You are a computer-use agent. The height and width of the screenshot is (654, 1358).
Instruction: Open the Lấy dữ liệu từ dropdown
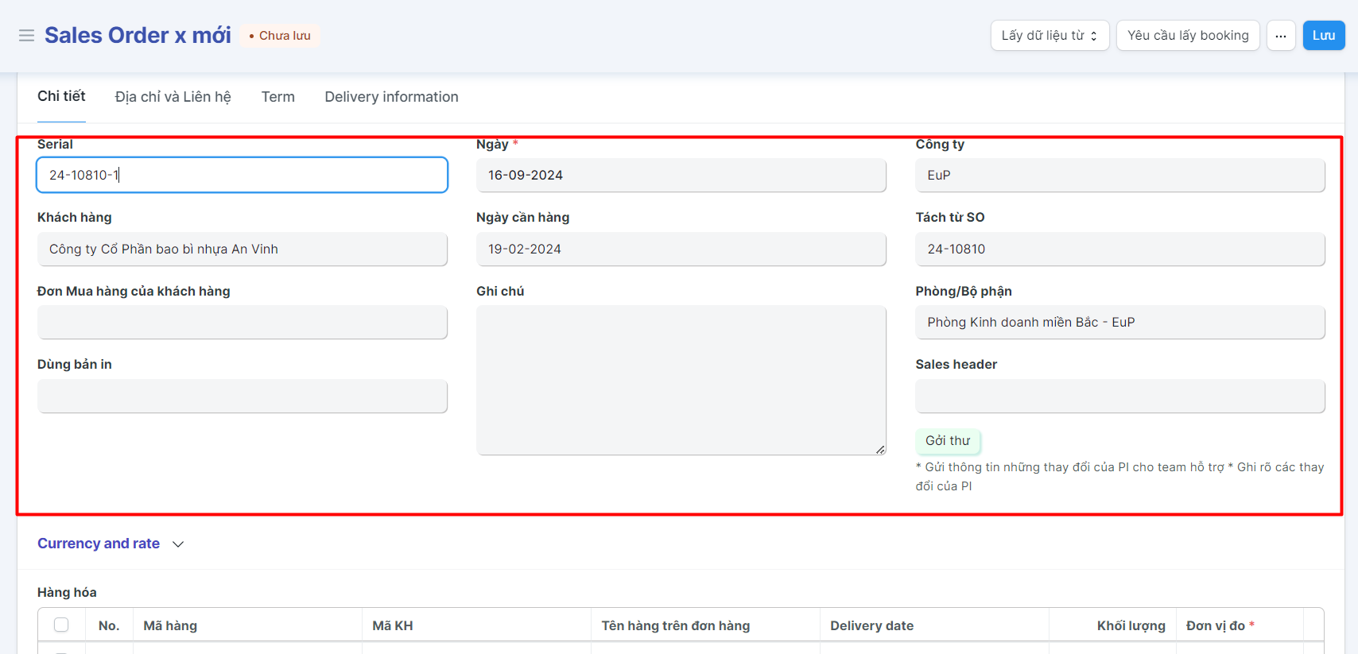[x=1049, y=36]
